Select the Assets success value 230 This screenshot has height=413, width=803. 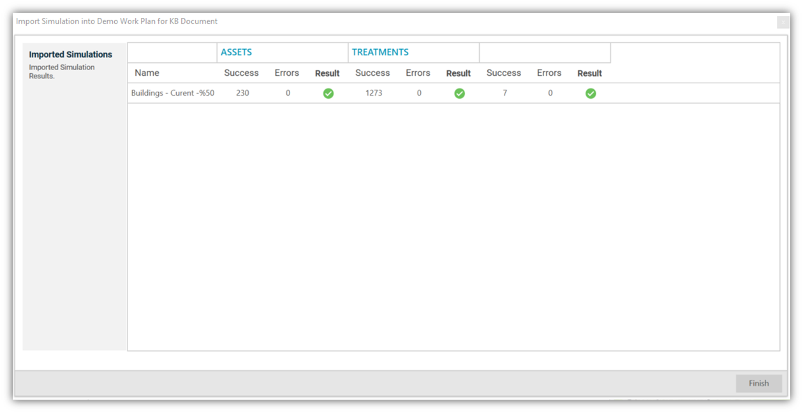coord(242,93)
